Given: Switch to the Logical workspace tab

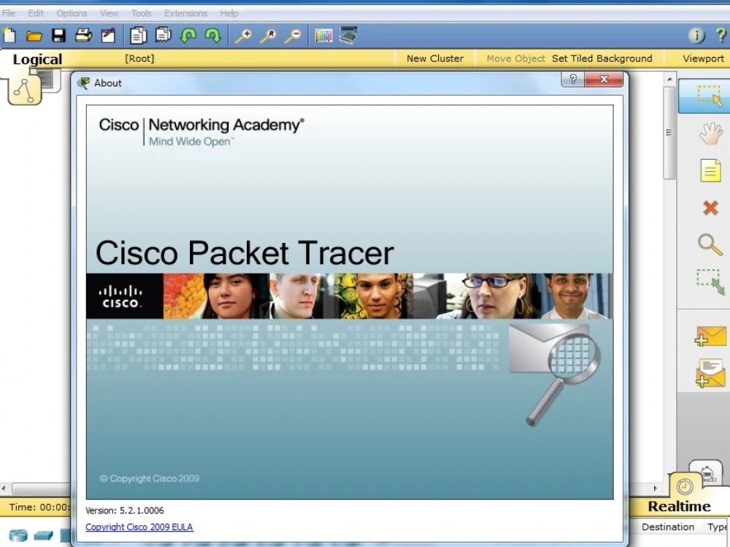Looking at the screenshot, I should (36, 59).
